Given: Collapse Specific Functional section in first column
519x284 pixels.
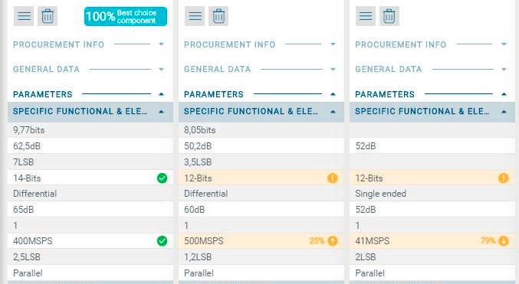Looking at the screenshot, I should (161, 112).
